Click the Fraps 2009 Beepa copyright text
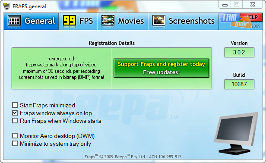266x163 pixels. pyautogui.click(x=133, y=157)
